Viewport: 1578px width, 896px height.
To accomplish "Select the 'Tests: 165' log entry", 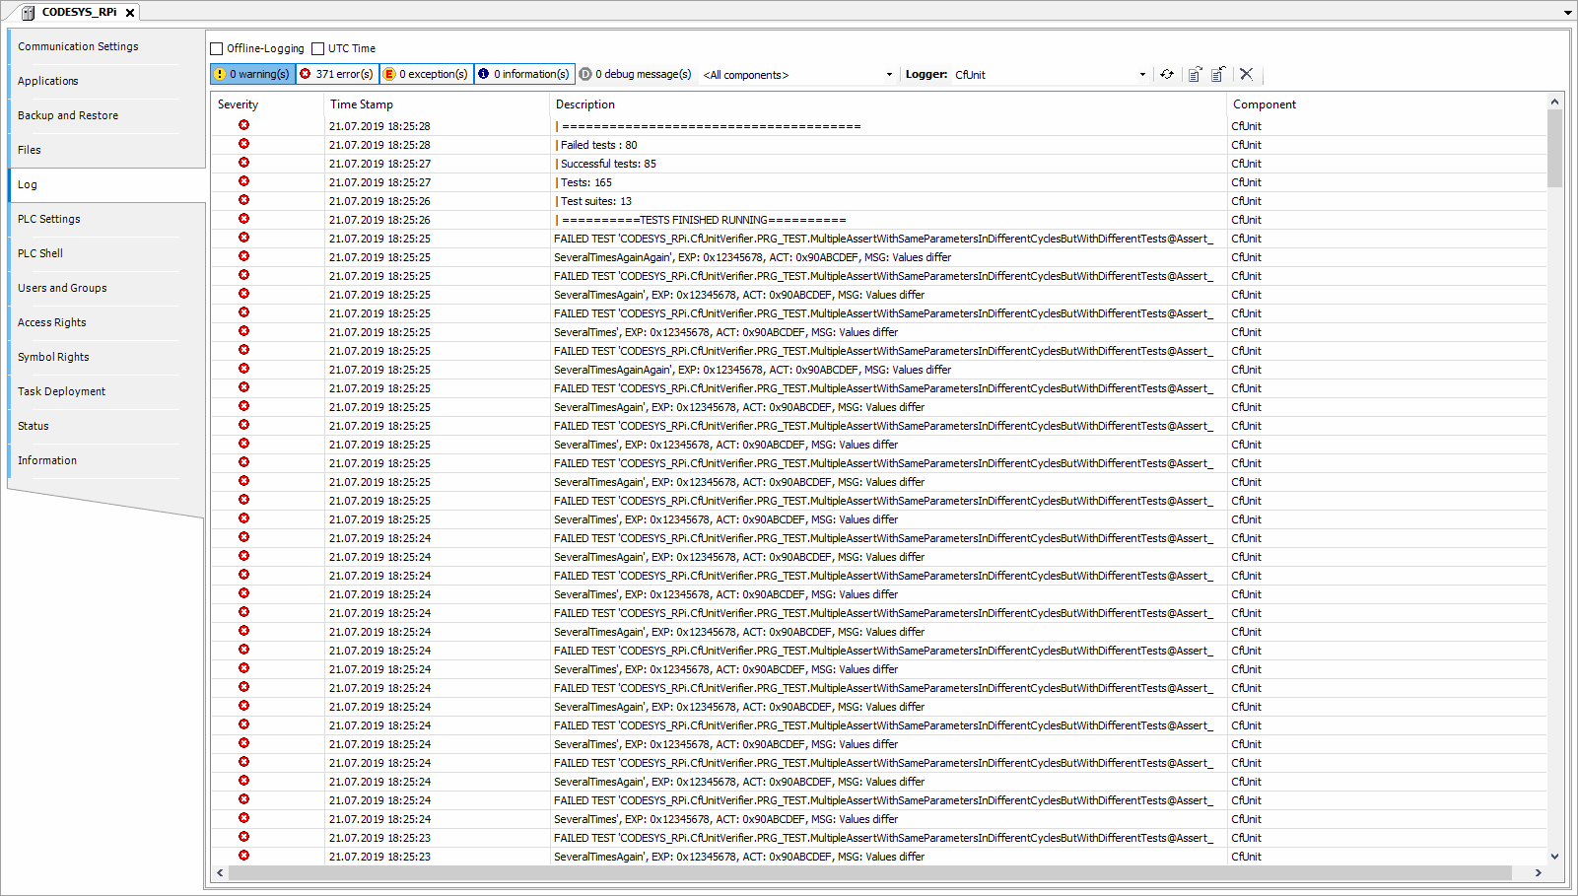I will pyautogui.click(x=879, y=182).
